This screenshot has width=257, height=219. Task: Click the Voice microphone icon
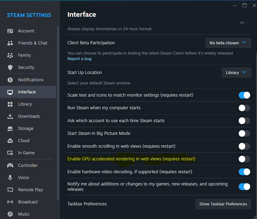click(x=10, y=177)
